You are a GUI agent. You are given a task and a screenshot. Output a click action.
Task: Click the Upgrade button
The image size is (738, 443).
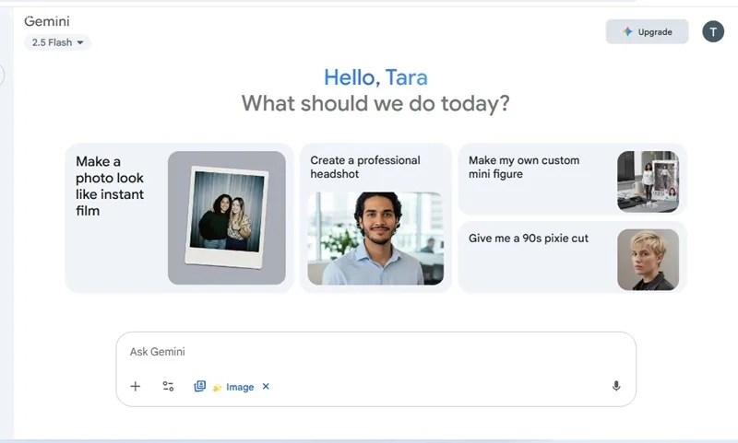coord(648,31)
